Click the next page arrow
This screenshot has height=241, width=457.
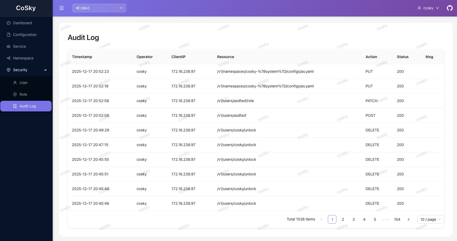click(x=408, y=219)
